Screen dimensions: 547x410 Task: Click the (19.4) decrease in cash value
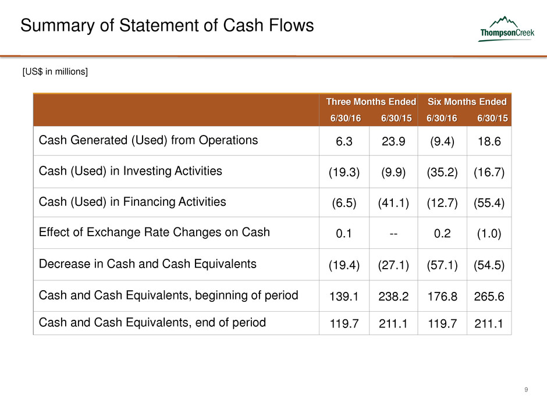click(x=344, y=266)
